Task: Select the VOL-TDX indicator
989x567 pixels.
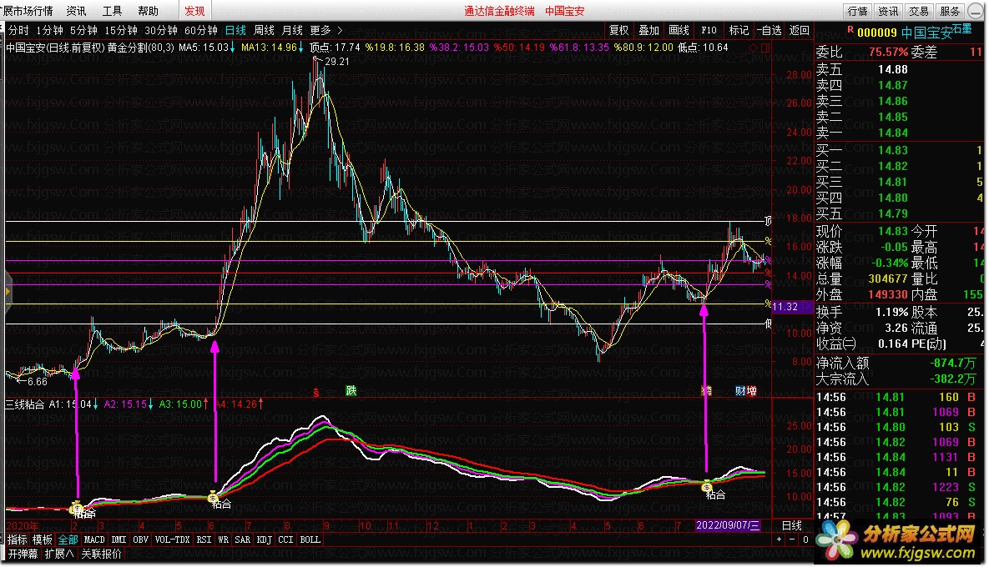Action: (x=172, y=540)
